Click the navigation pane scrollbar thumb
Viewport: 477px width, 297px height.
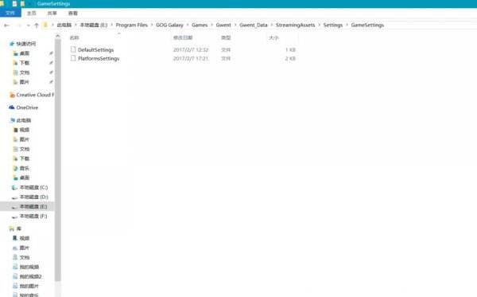pyautogui.click(x=58, y=160)
